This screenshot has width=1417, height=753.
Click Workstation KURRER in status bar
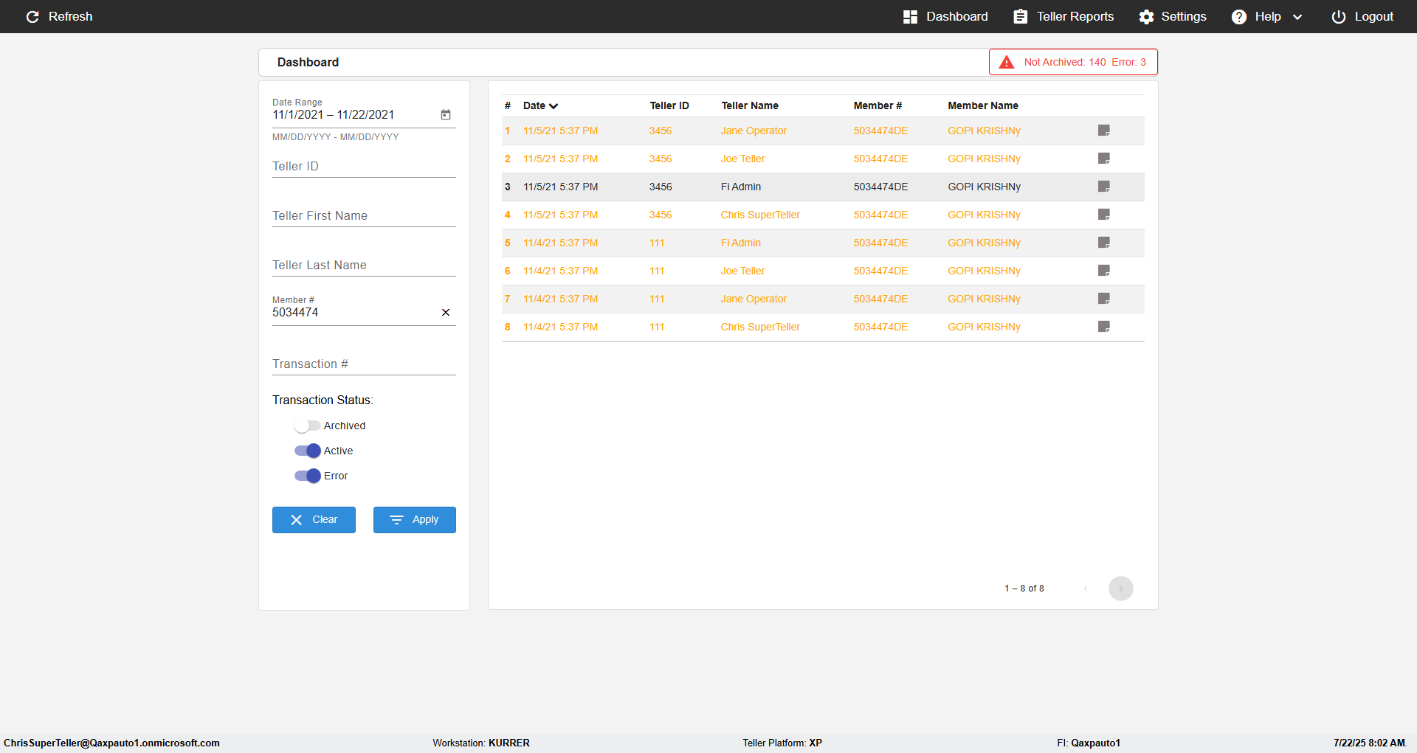pyautogui.click(x=481, y=743)
